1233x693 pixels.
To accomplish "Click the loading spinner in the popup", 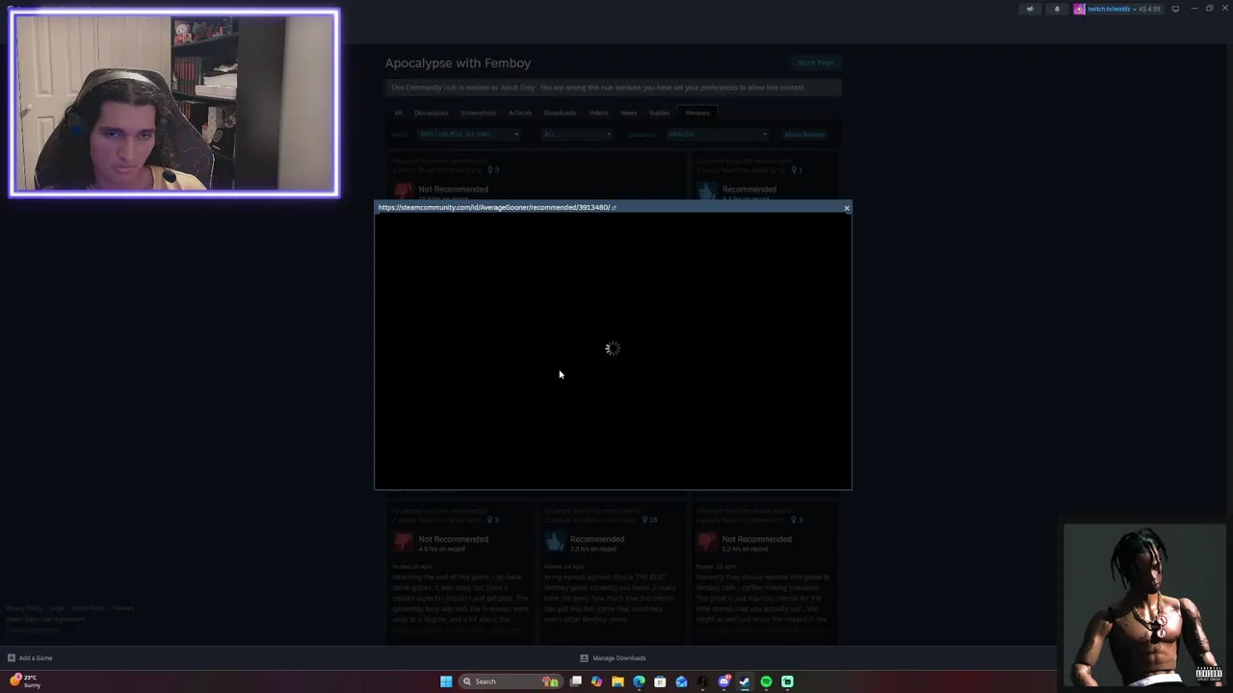I will point(613,348).
